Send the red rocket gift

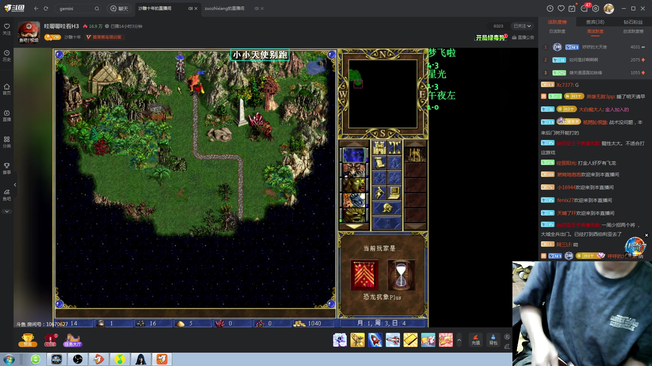(375, 340)
